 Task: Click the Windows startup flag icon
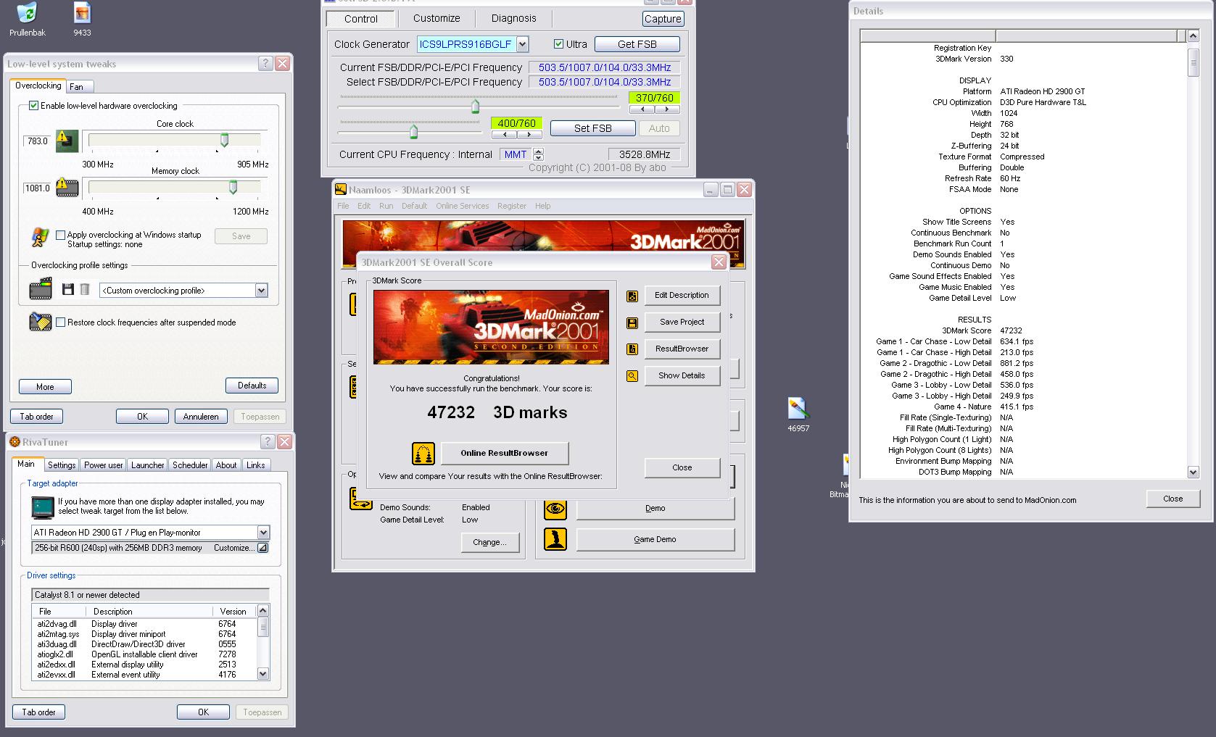click(x=41, y=237)
